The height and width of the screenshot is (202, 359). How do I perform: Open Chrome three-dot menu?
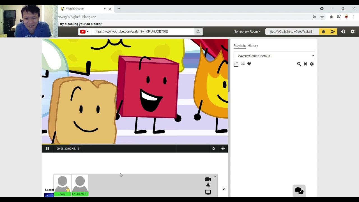[x=354, y=17]
